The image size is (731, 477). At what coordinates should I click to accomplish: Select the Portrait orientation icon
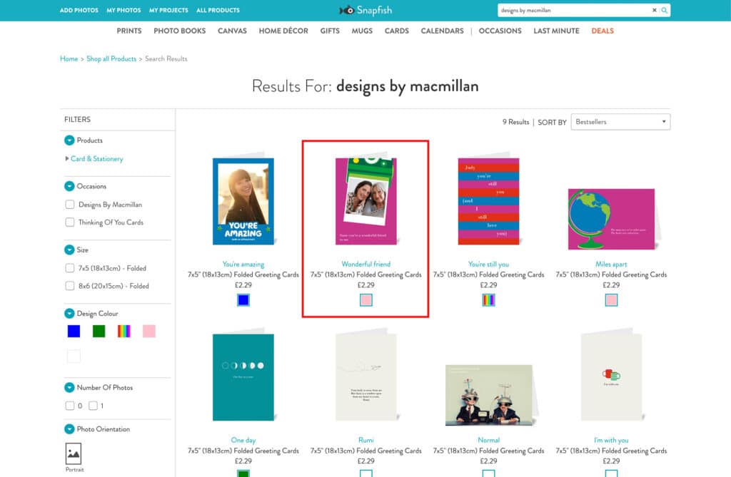click(74, 453)
